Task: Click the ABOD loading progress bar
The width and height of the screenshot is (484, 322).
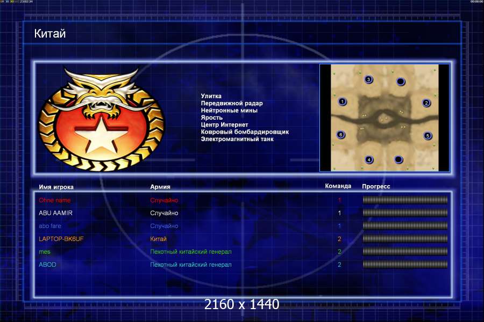Action: 405,265
